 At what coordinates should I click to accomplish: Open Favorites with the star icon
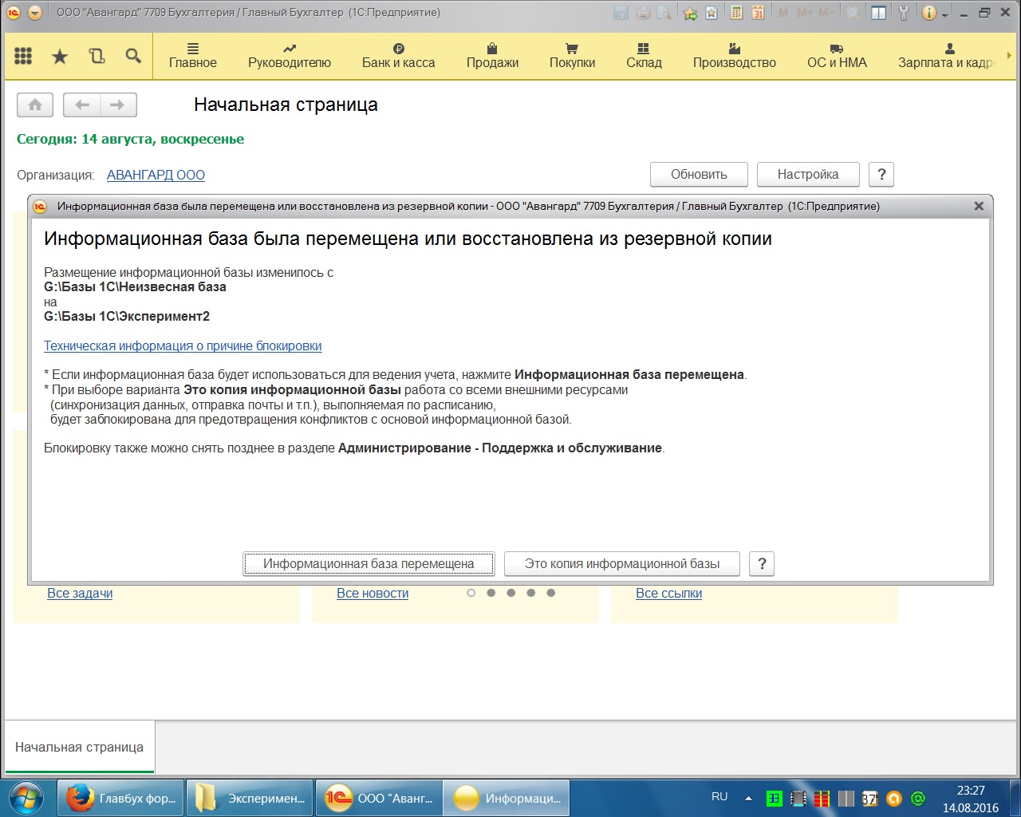click(x=60, y=56)
